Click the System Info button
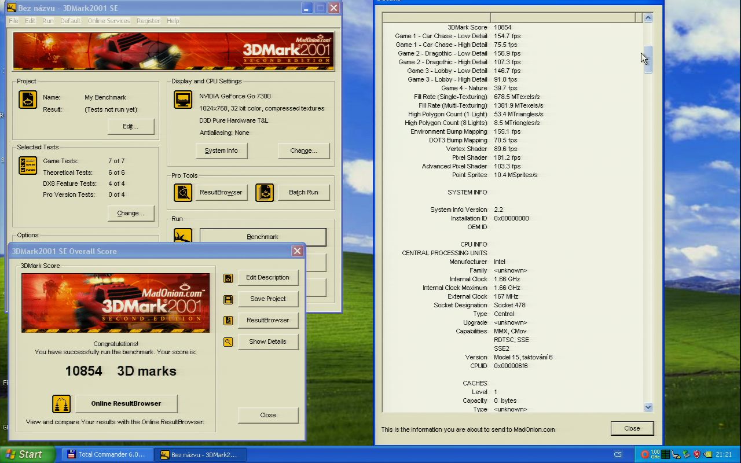Screen dimensions: 741x463 pyautogui.click(x=221, y=150)
